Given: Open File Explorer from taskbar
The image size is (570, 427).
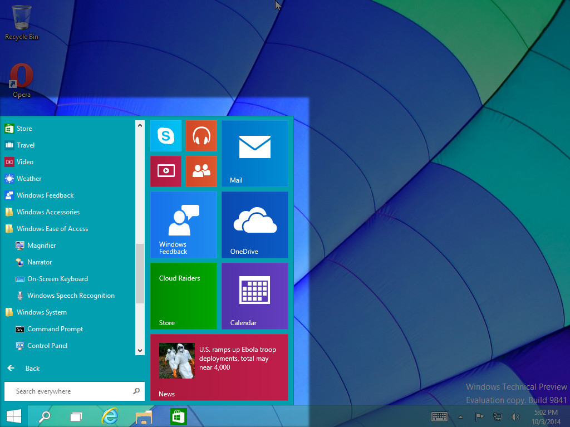Looking at the screenshot, I should pos(144,417).
